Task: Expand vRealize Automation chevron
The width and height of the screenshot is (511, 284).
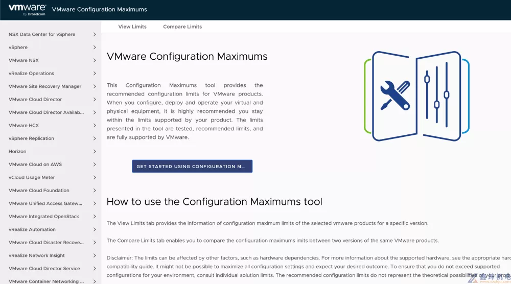Action: click(x=95, y=230)
